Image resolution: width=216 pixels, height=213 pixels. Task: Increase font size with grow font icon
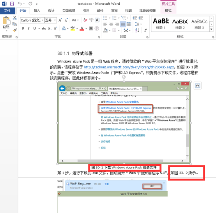(60, 20)
